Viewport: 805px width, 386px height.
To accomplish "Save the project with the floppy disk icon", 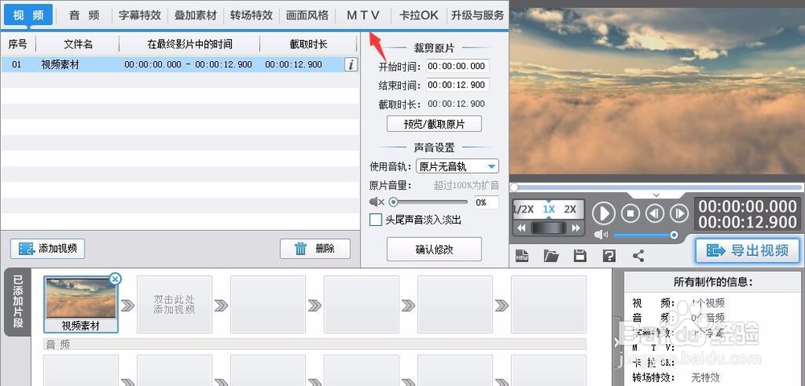I will pos(580,256).
